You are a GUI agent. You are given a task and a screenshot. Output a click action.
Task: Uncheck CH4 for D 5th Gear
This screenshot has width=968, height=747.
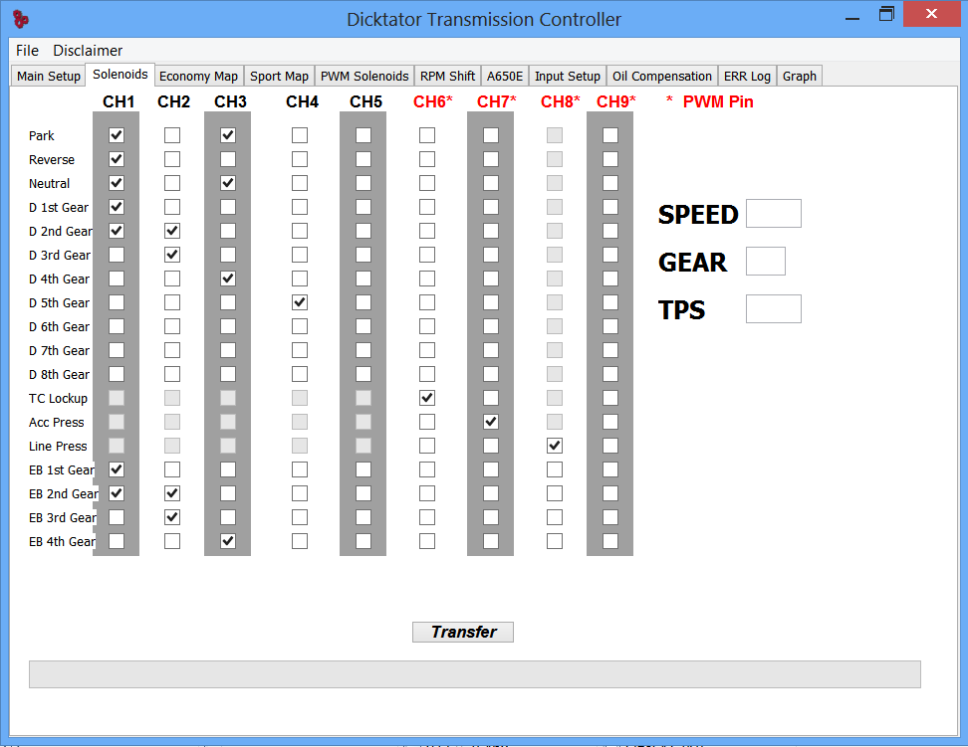pos(300,302)
